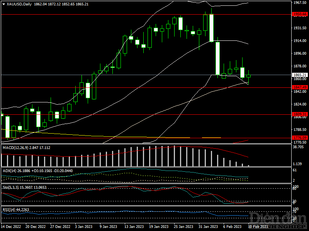This screenshot has width=309, height=231.
Task: Click the ADX(14) indicator label
Action: click(10, 171)
